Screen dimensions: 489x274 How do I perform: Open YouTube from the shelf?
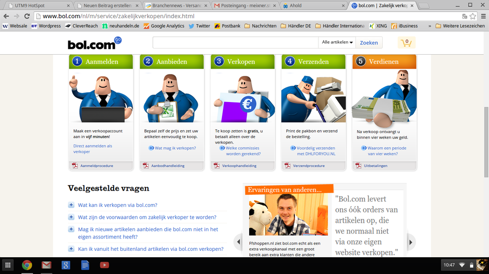[x=104, y=265]
